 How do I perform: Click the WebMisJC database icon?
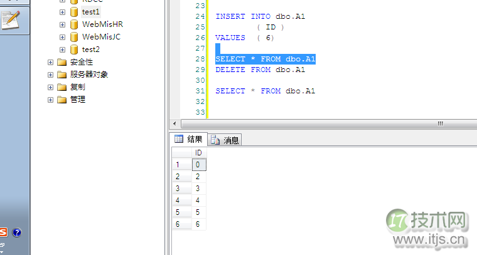[x=74, y=37]
